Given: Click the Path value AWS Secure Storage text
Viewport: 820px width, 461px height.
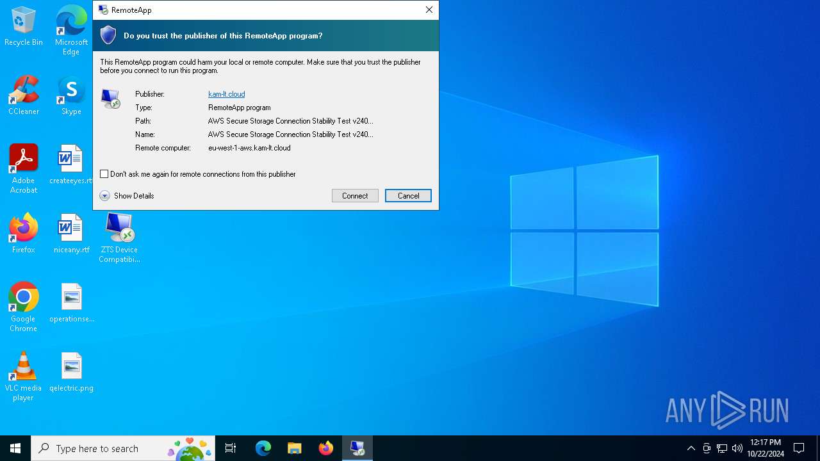Looking at the screenshot, I should pyautogui.click(x=291, y=121).
